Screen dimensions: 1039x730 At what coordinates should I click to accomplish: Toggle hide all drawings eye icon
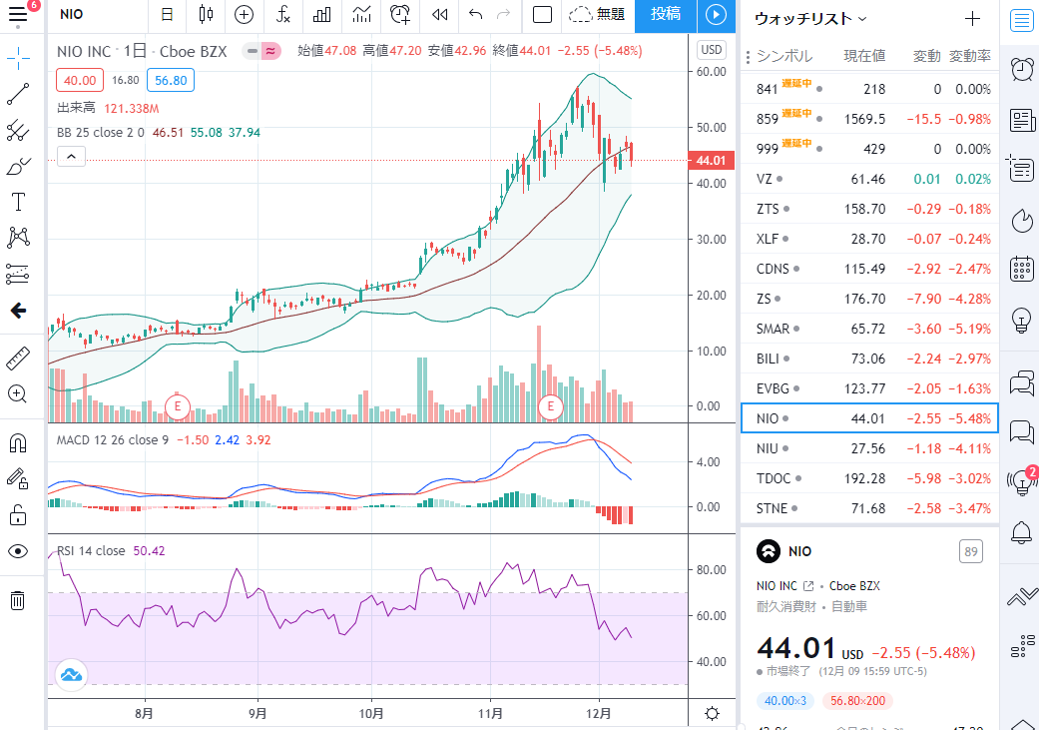point(18,551)
